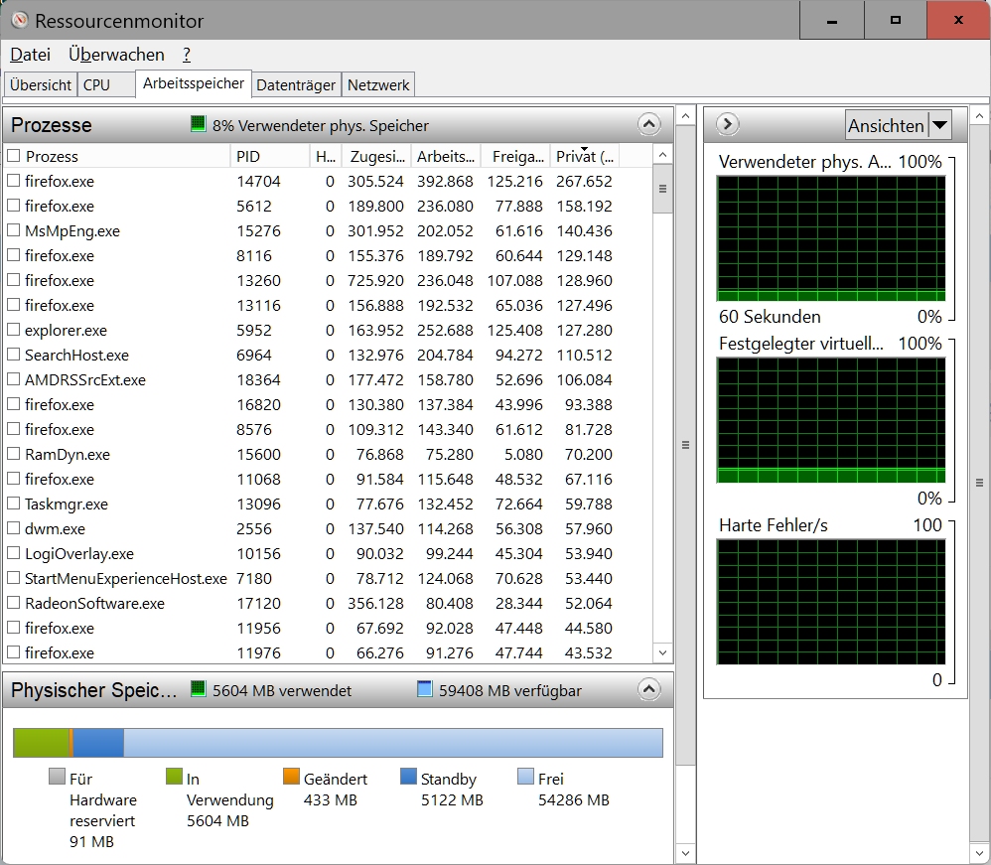Screen dimensions: 991x865
Task: Click the Festgelegter virtueller Speicher graph
Action: (831, 420)
